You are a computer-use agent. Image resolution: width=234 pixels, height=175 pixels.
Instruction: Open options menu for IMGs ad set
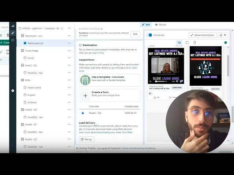click(x=69, y=80)
